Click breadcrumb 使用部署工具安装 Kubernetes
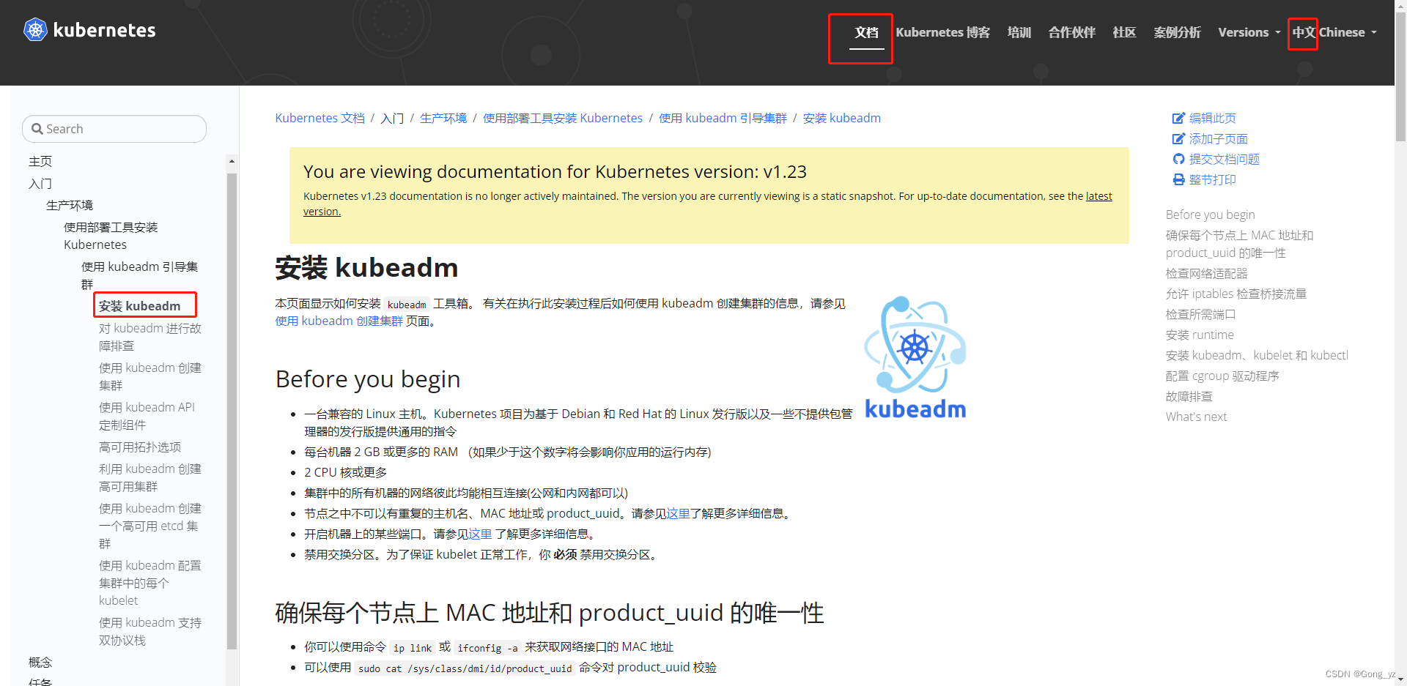 coord(563,118)
